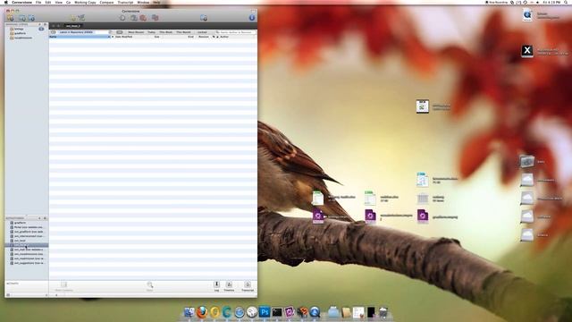Select the last repository in Repositories list
Viewport: 572px width, 322px height.
click(x=26, y=263)
